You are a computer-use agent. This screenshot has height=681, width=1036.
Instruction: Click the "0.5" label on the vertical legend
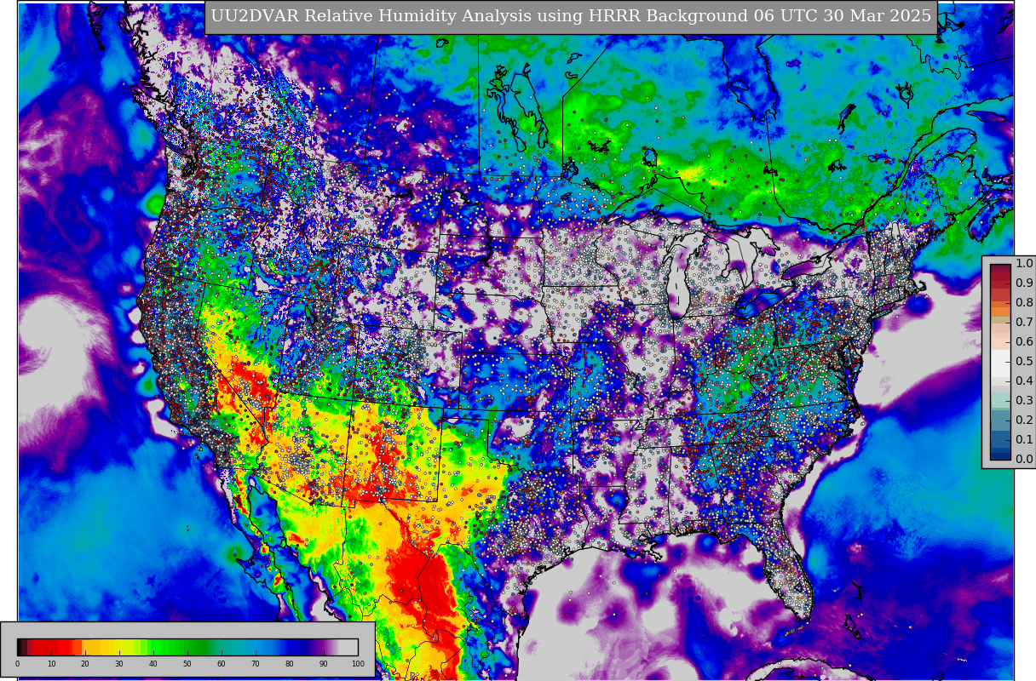pyautogui.click(x=1024, y=362)
